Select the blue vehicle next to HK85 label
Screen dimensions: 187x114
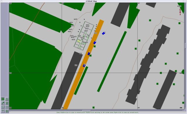coord(95,42)
